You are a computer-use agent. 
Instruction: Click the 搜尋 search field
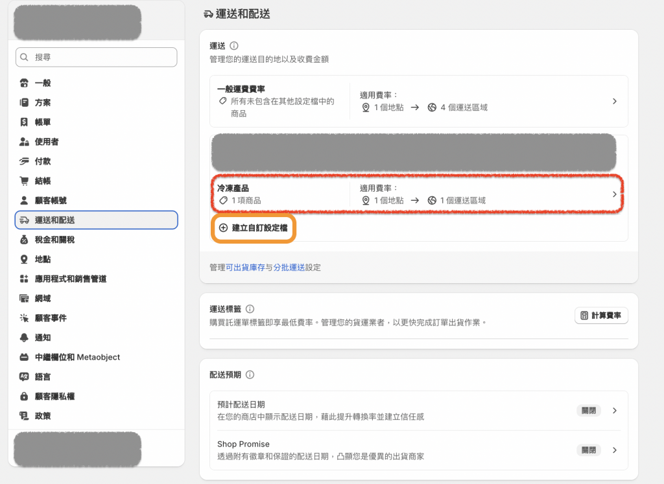point(96,57)
